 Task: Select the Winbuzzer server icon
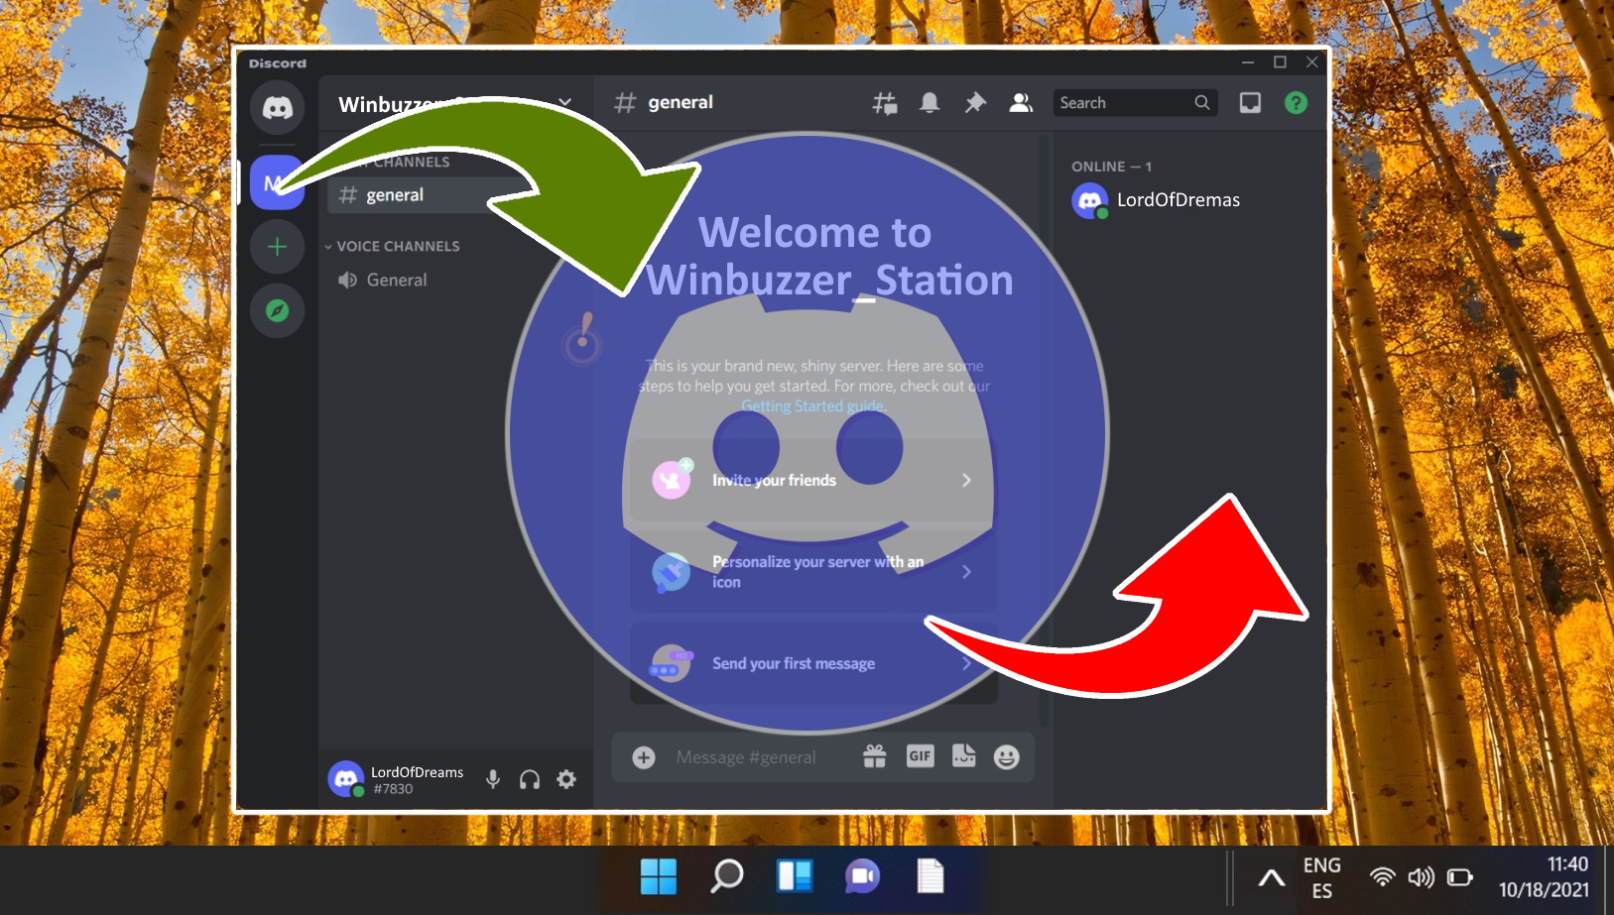277,182
